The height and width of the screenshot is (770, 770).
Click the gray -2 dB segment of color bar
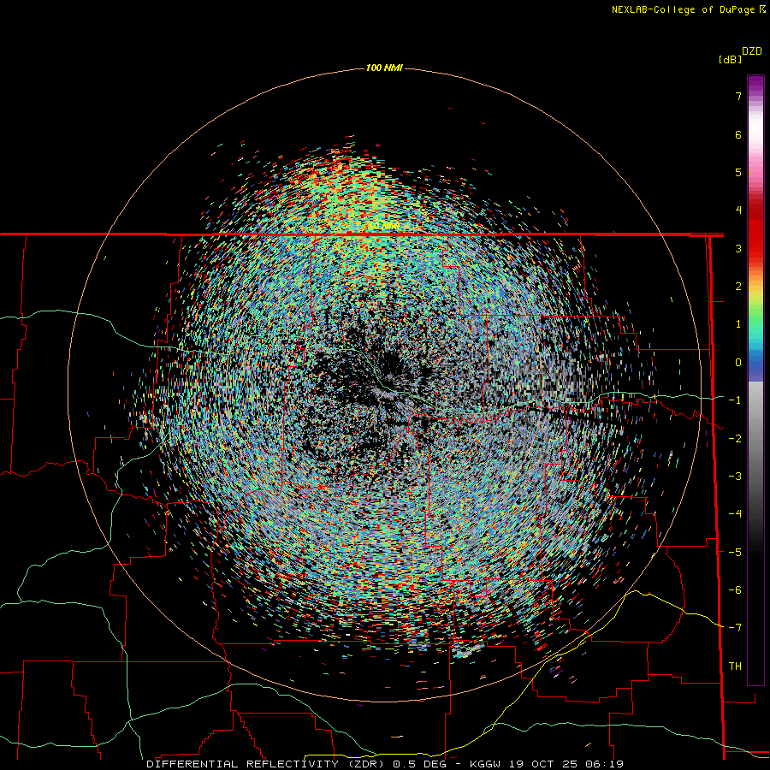pyautogui.click(x=755, y=437)
